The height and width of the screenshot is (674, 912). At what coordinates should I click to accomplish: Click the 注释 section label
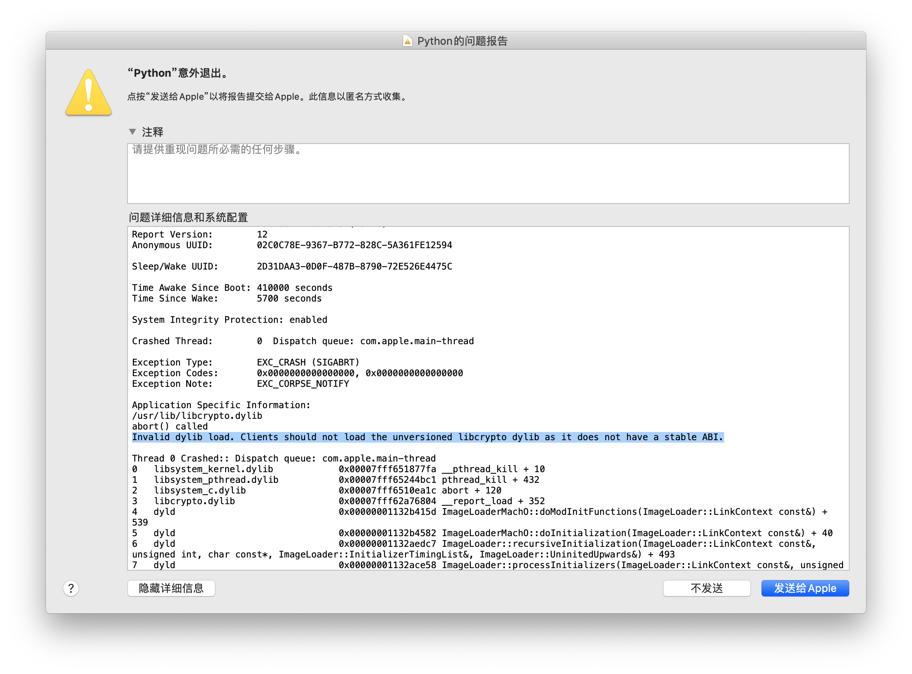coord(153,132)
